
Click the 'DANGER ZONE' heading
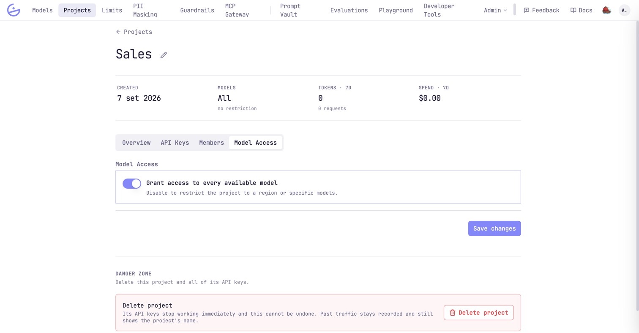click(x=134, y=274)
